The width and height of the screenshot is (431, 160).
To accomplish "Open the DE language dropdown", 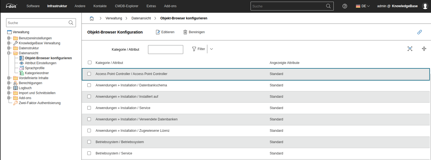I will [363, 6].
